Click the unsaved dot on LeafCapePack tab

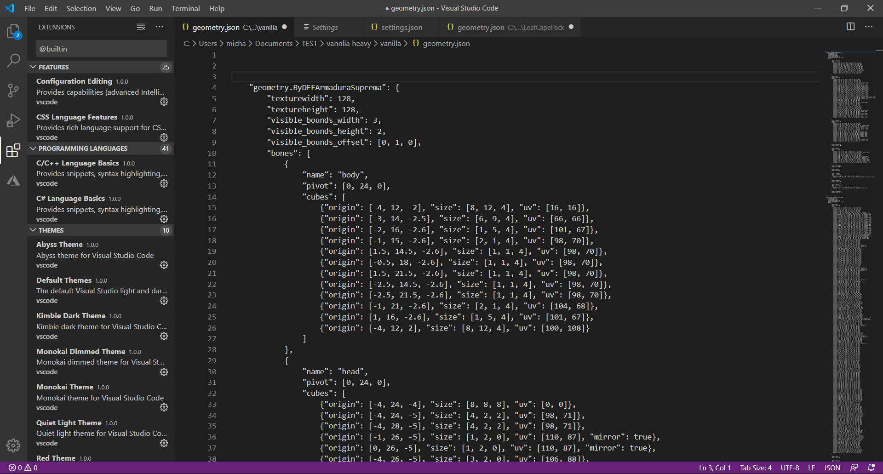click(571, 27)
